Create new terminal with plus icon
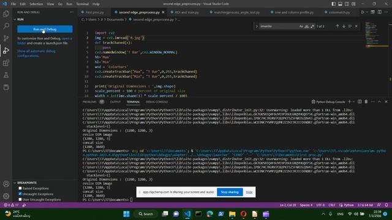This screenshot has width=392, height=220. [x=350, y=102]
